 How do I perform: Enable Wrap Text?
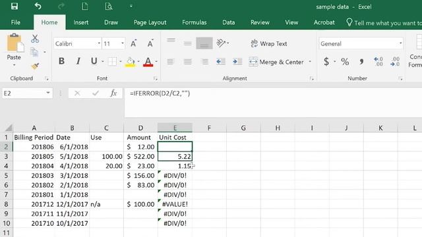268,43
